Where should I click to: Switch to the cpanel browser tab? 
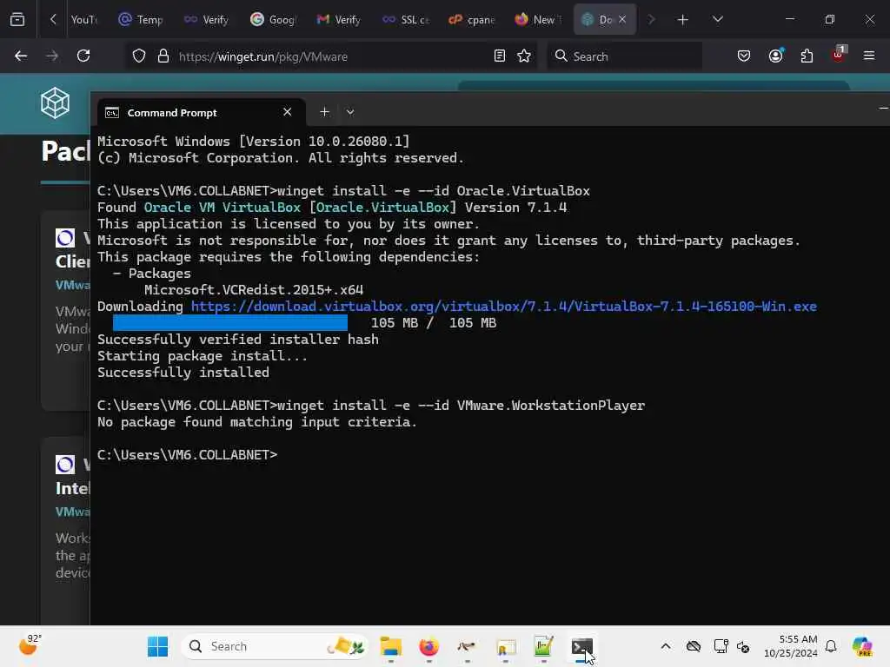pos(472,20)
